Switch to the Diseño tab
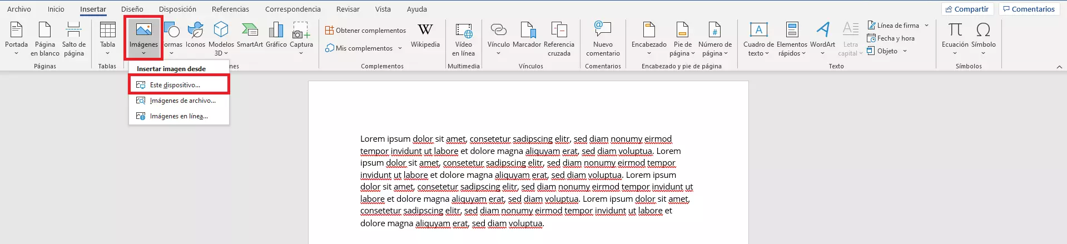This screenshot has height=244, width=1067. point(132,9)
